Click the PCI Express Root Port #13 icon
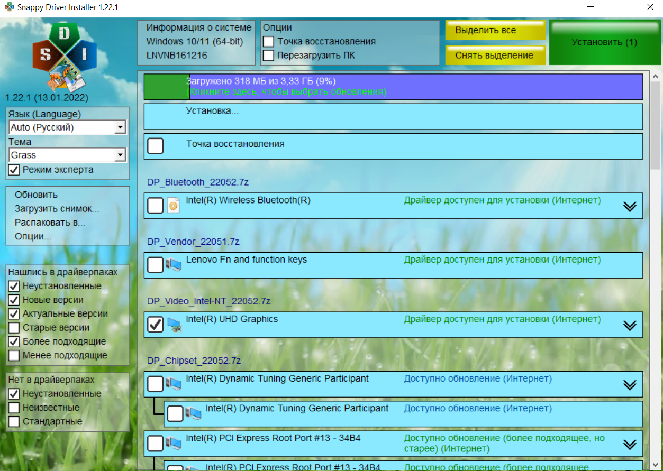 (x=174, y=443)
